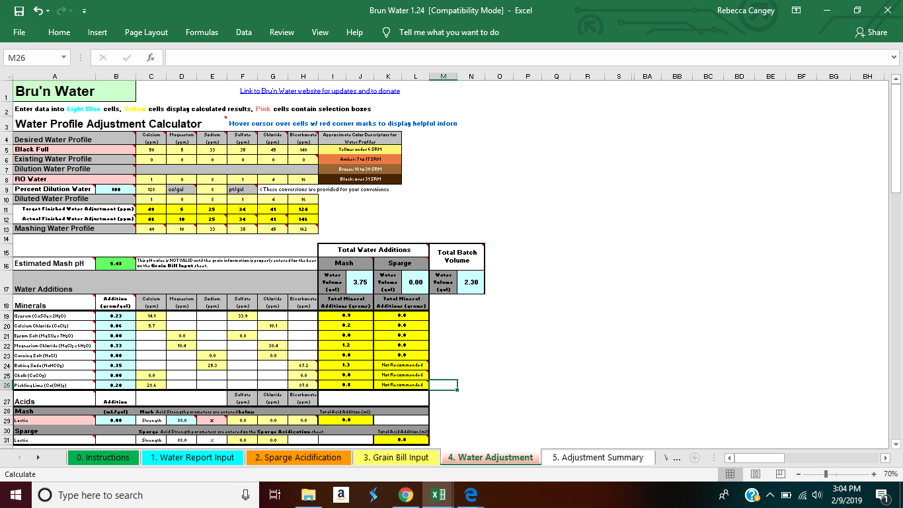Open the Bru'n Water website link
Image resolution: width=903 pixels, height=508 pixels.
(x=320, y=91)
